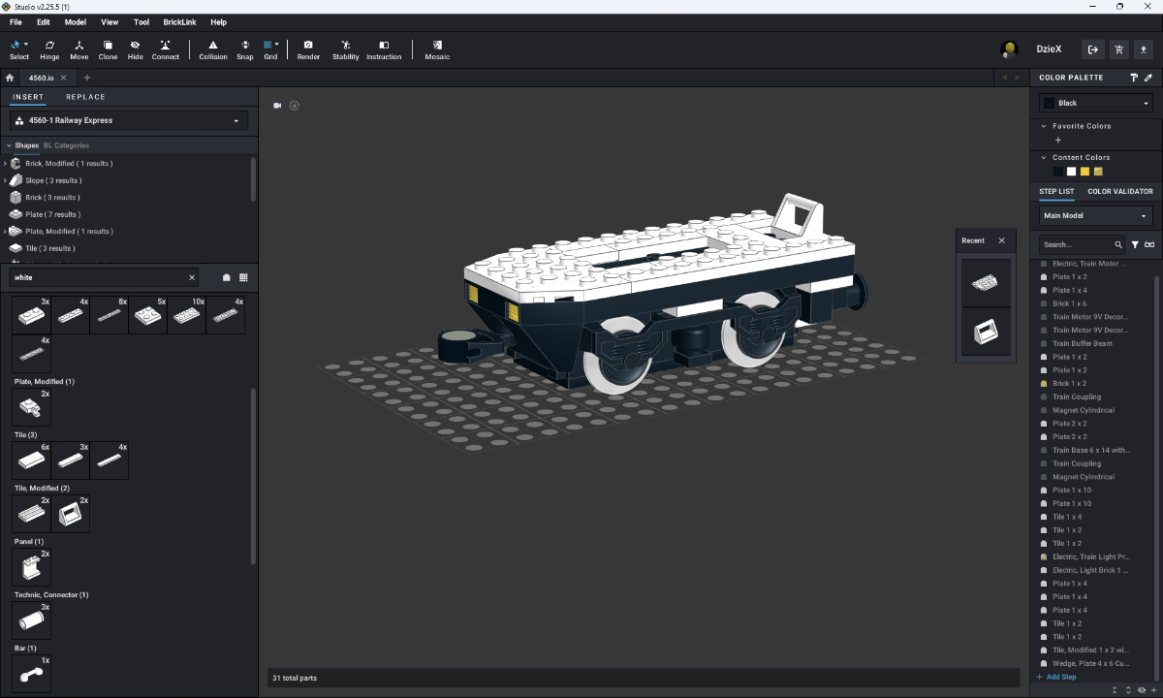Open the BrickLink menu
The width and height of the screenshot is (1163, 698).
179,21
